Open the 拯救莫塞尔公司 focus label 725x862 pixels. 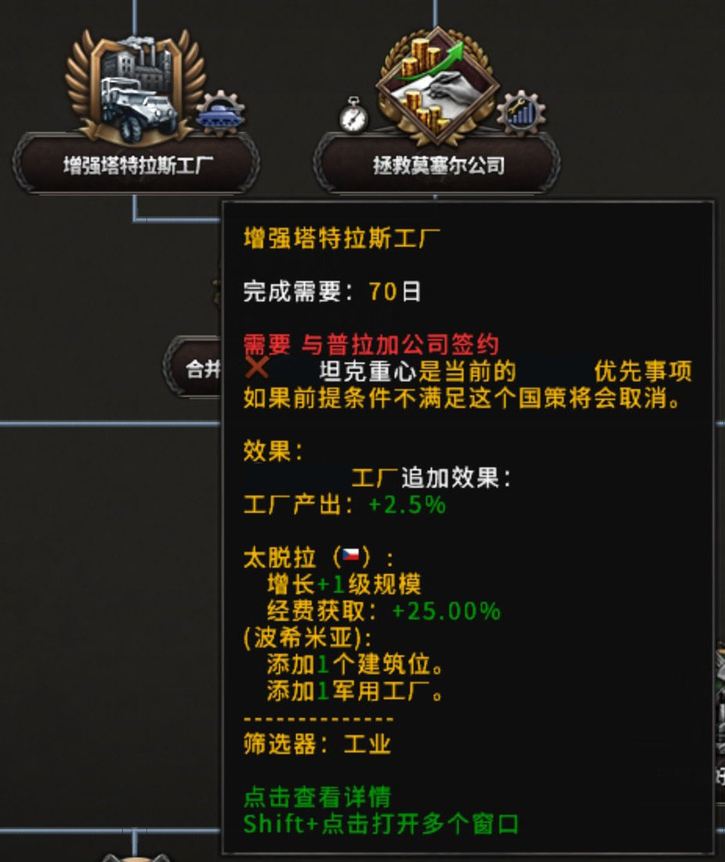pyautogui.click(x=438, y=165)
